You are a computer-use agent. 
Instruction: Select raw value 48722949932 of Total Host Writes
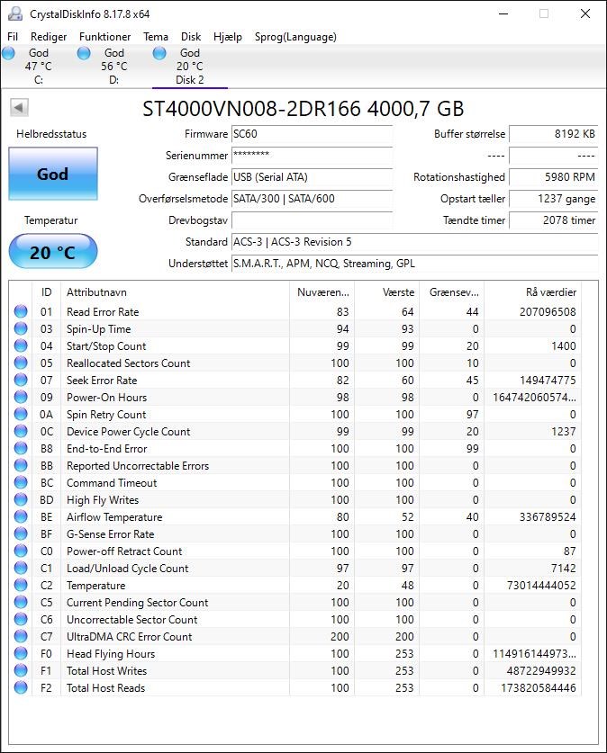click(x=541, y=671)
